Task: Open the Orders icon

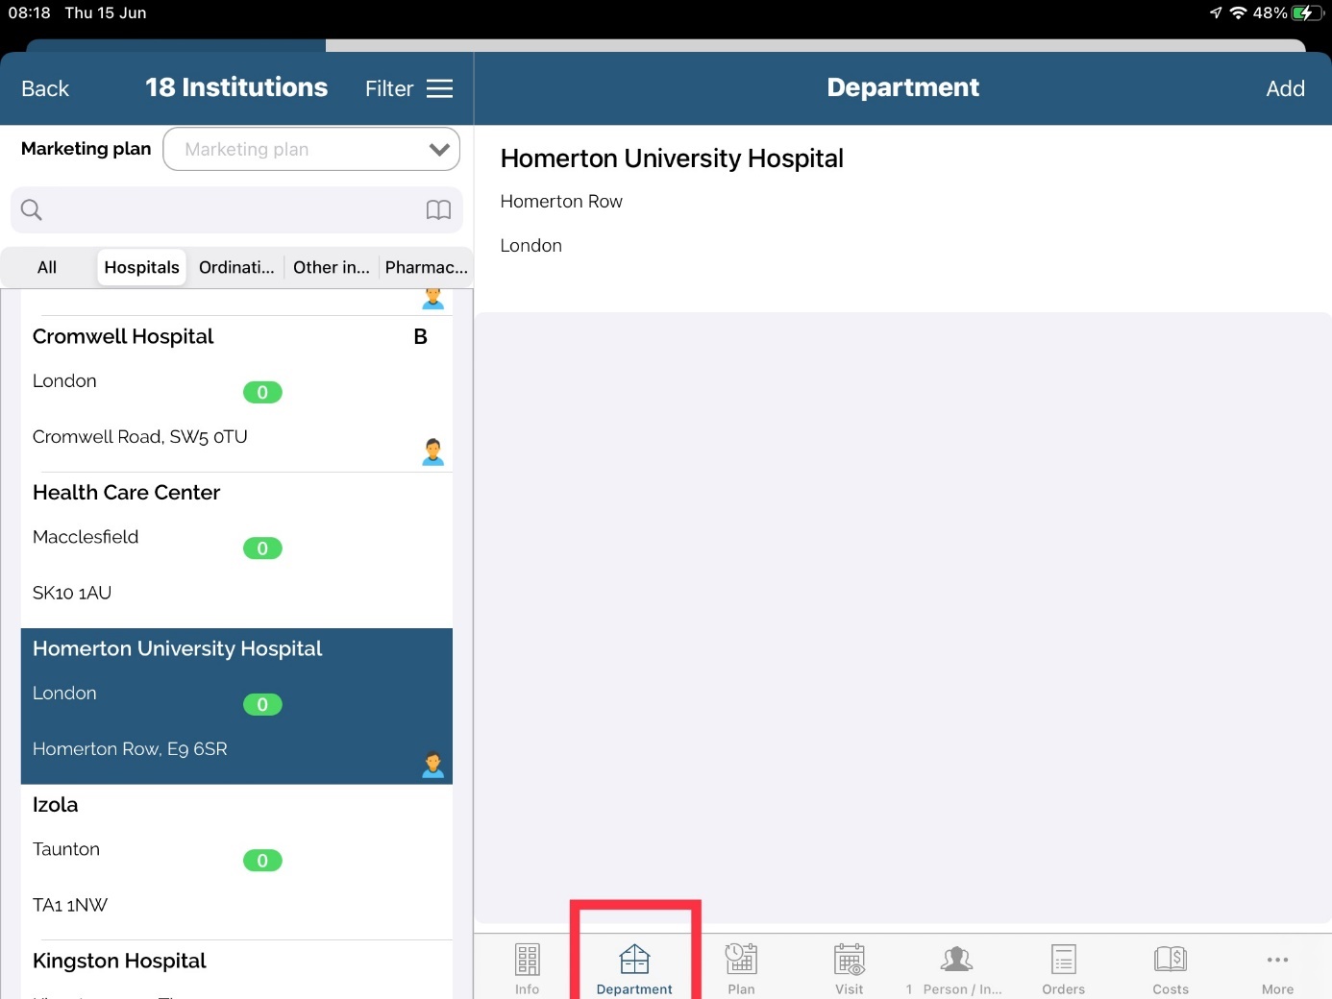Action: [1063, 960]
